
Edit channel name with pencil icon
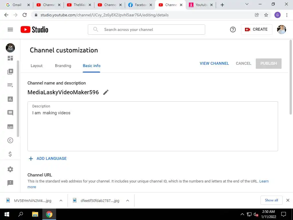(106, 92)
